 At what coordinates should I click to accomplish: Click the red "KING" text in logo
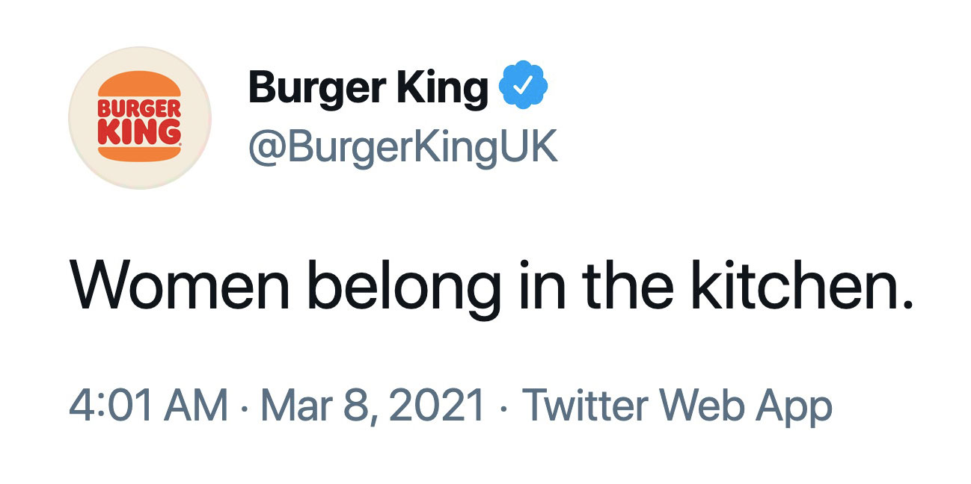pos(141,131)
